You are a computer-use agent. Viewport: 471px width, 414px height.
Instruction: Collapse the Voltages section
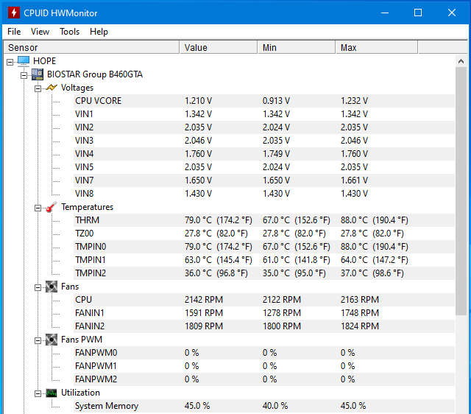[38, 88]
